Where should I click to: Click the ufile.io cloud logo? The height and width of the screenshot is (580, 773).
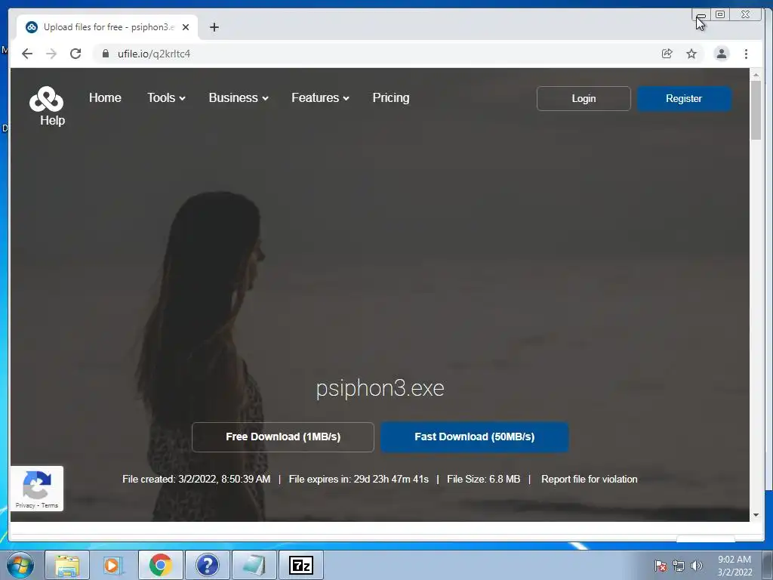pyautogui.click(x=46, y=99)
